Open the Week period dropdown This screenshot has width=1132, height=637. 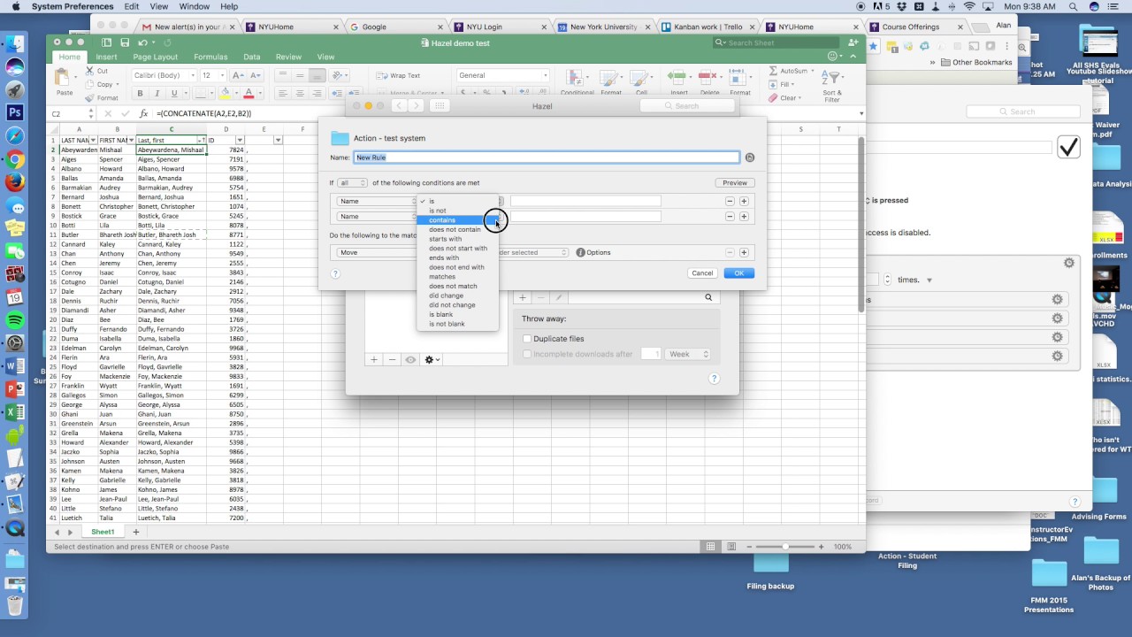(x=687, y=354)
